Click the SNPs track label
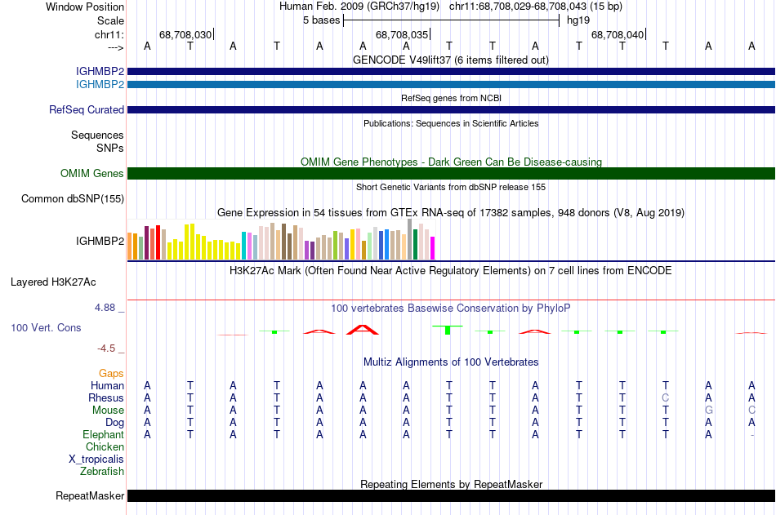This screenshot has width=776, height=515. [110, 148]
